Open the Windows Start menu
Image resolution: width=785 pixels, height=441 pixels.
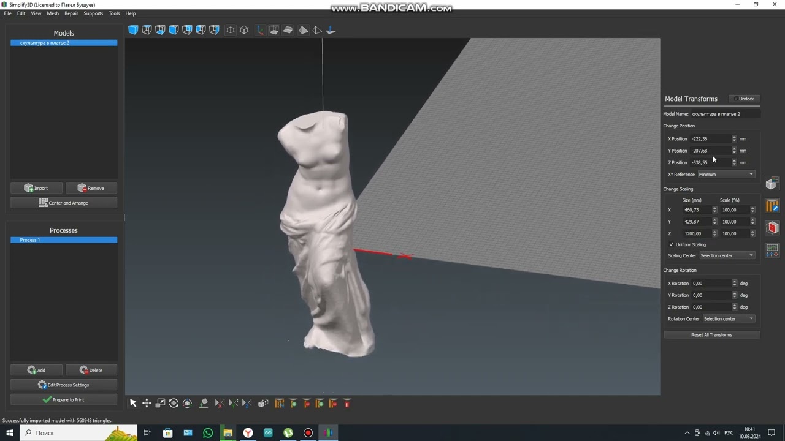pos(9,433)
